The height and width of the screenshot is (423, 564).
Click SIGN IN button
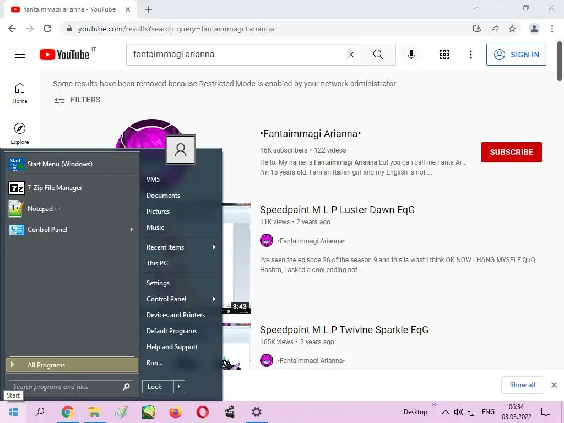click(516, 55)
